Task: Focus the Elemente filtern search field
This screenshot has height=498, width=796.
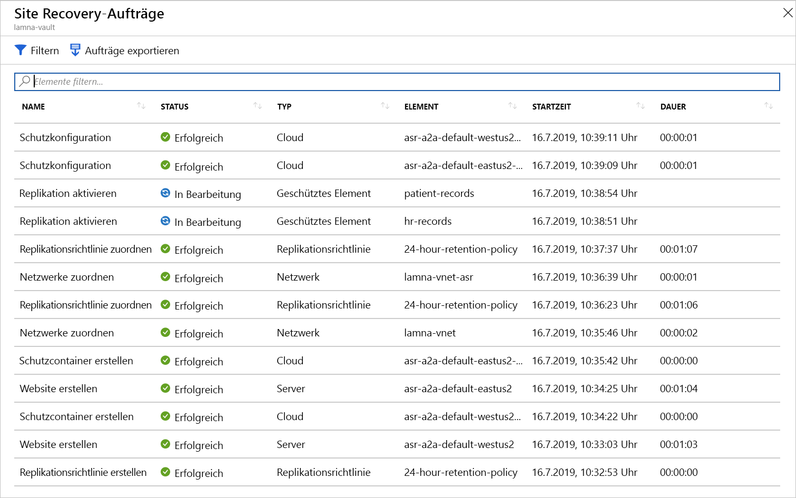Action: coord(397,82)
